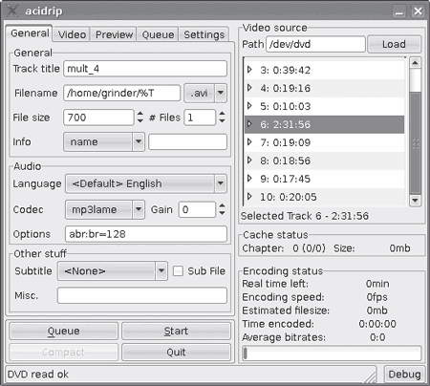The width and height of the screenshot is (430, 386).
Task: Expand track 3 disclosure triangle
Action: [249, 70]
